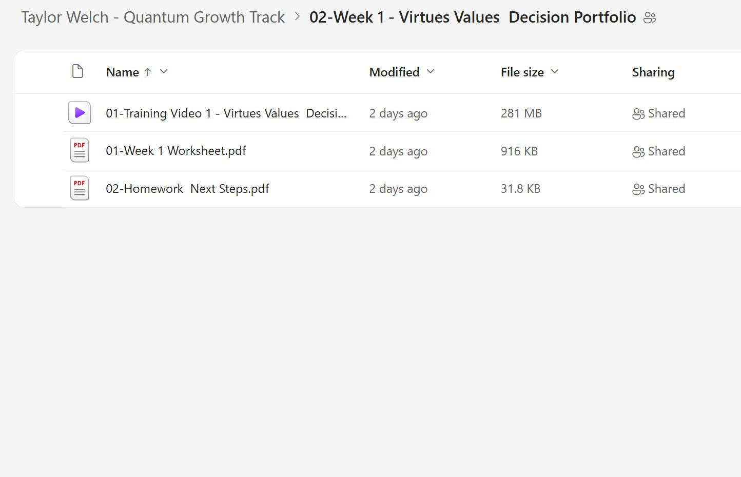
Task: Click the PDF icon for Homework Next Steps
Action: click(80, 188)
